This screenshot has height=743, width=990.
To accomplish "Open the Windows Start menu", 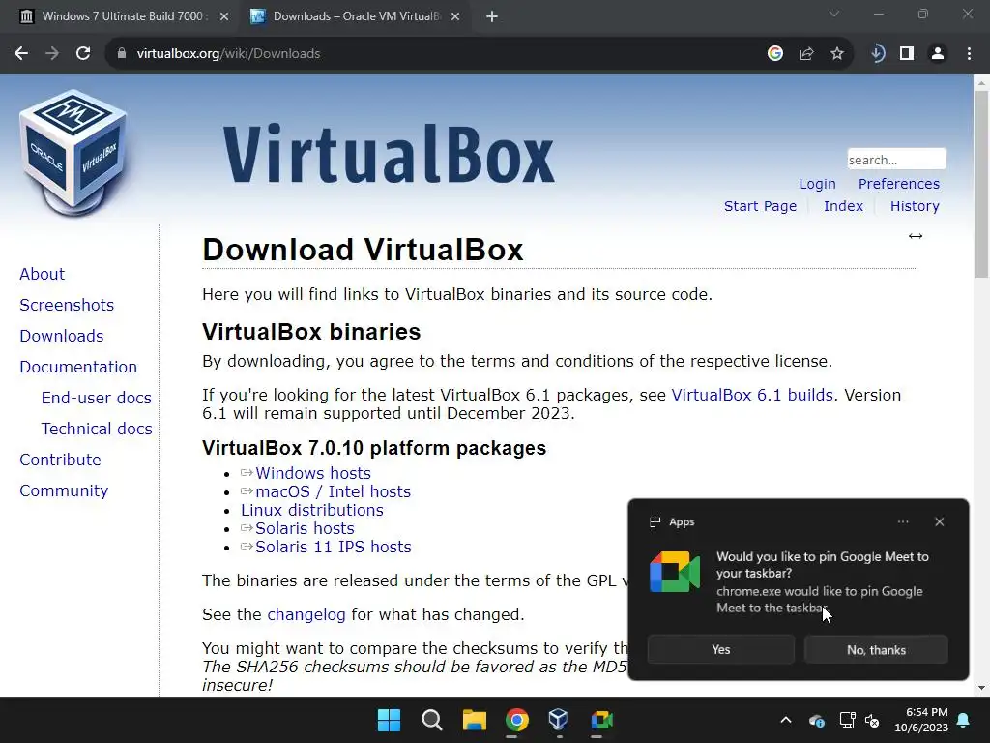I will tap(389, 720).
